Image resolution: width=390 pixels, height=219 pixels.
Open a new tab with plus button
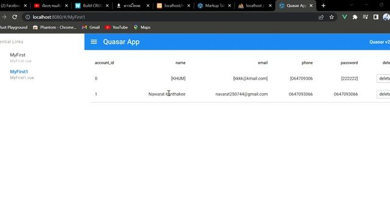[324, 5]
